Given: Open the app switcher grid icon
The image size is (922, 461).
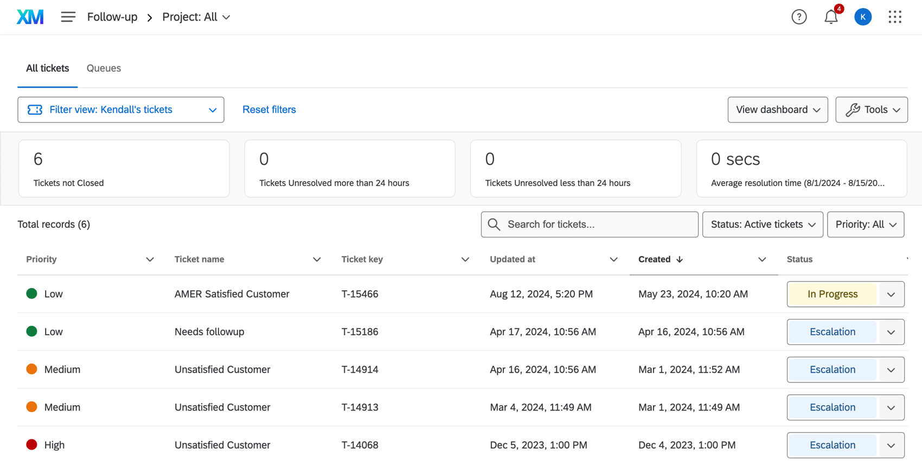Looking at the screenshot, I should [x=894, y=17].
